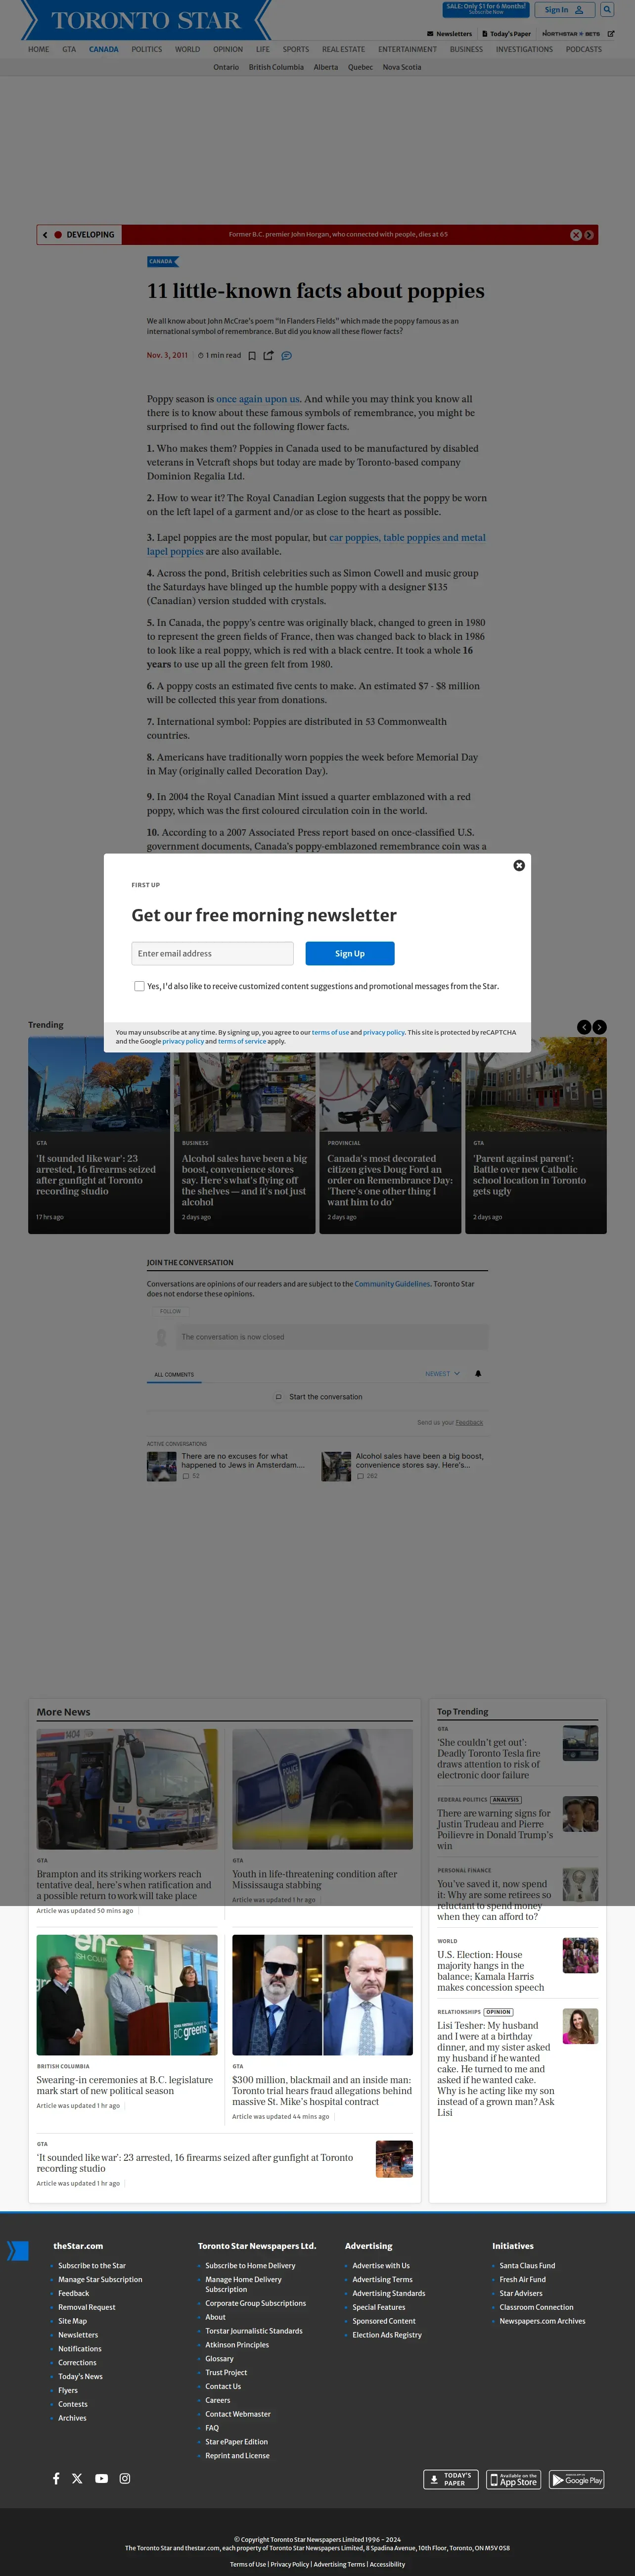The image size is (635, 2576).
Task: Click the Sign In button
Action: (x=565, y=10)
